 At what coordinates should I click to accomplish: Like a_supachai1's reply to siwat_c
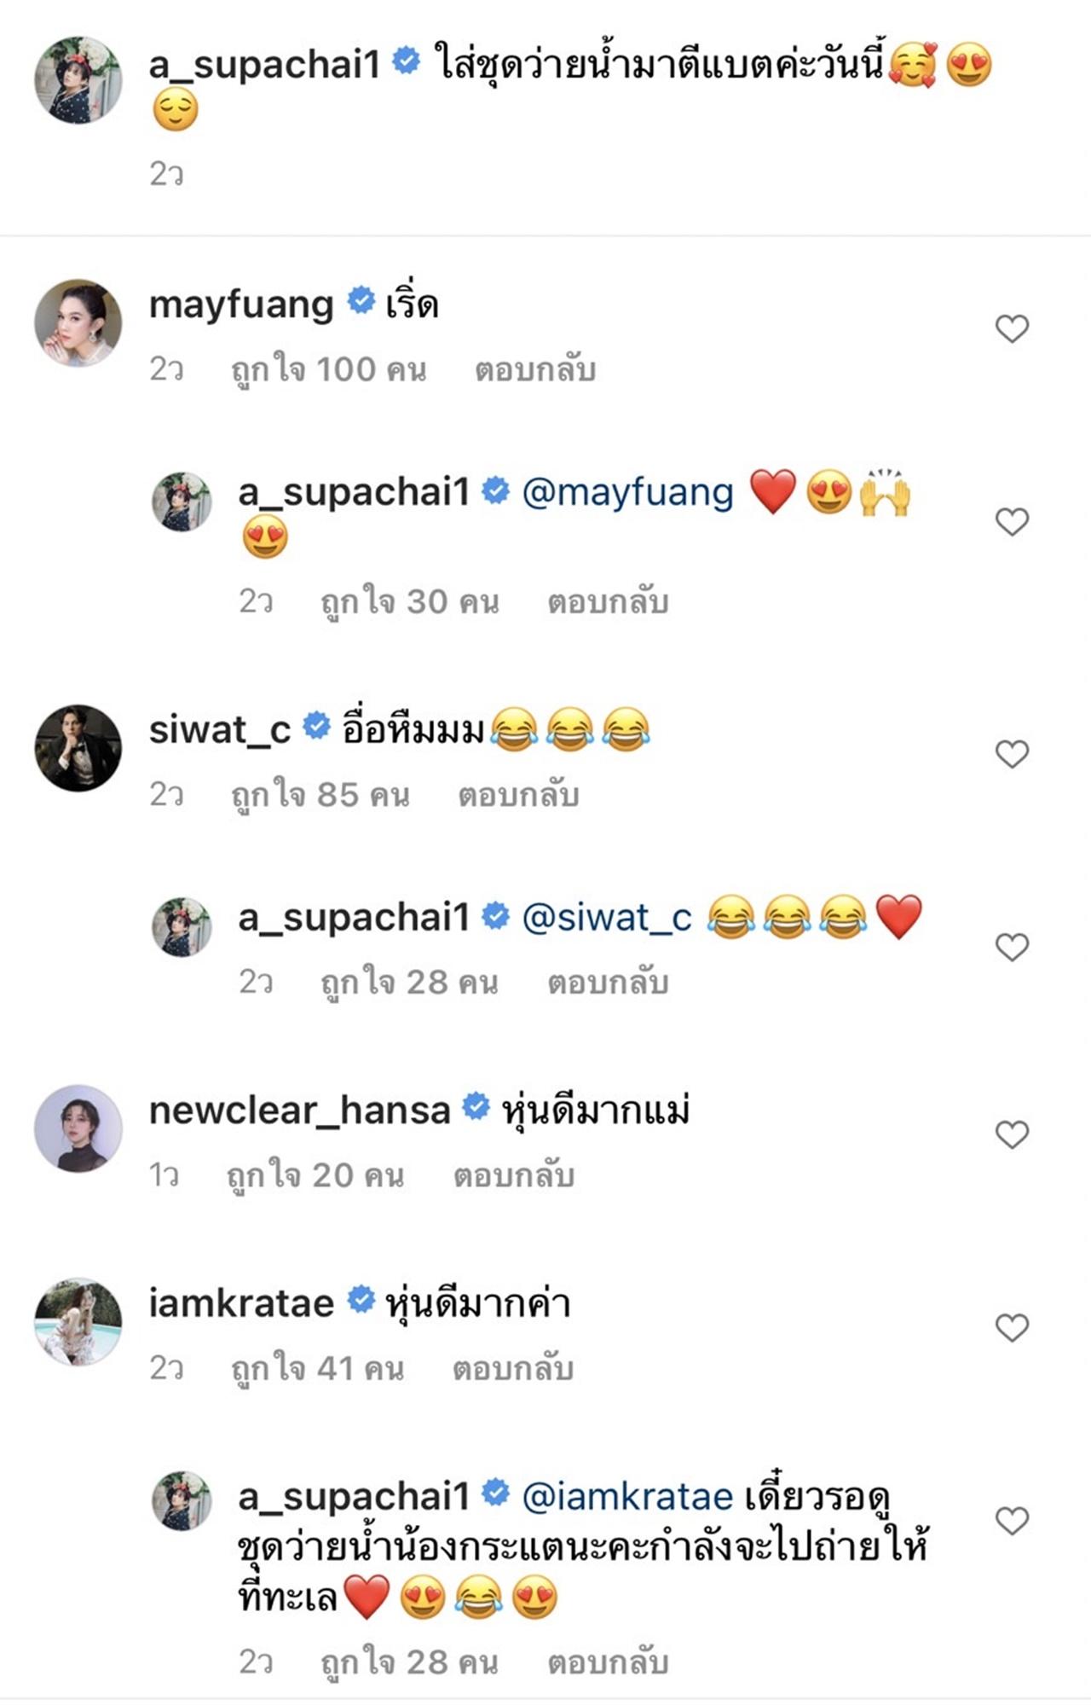pos(1012,947)
